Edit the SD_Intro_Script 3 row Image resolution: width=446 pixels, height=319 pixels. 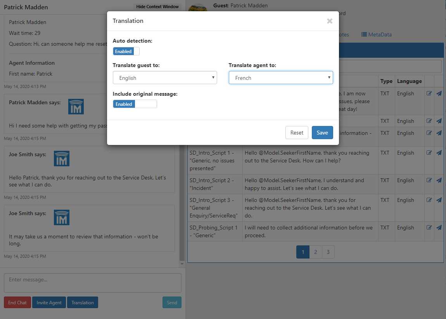point(429,200)
